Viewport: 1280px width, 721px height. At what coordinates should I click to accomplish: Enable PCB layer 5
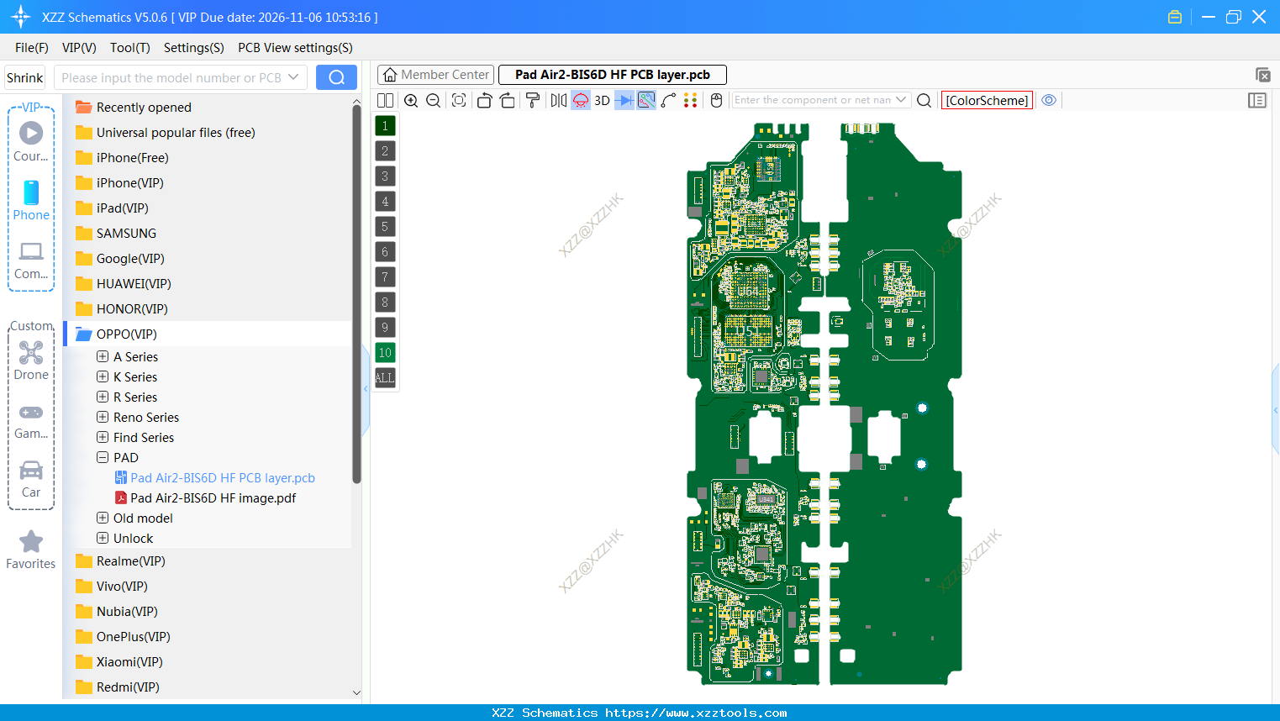click(384, 226)
